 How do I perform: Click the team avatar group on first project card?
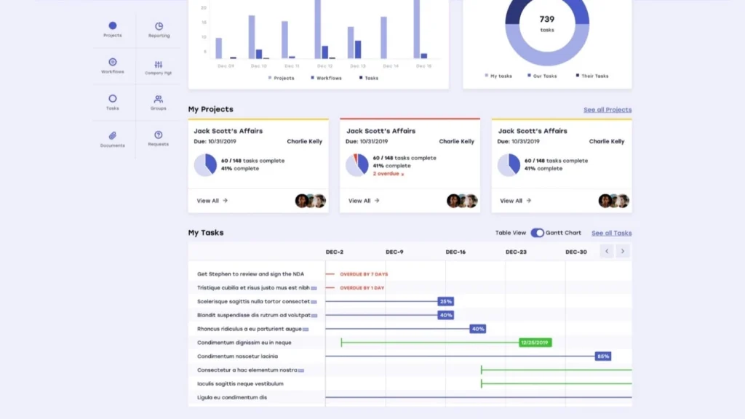point(311,200)
